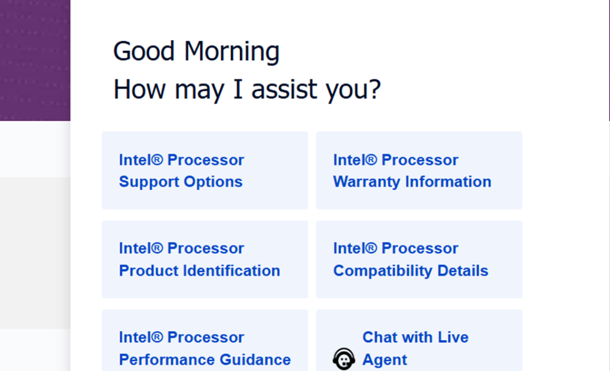610x371 pixels.
Task: Click the ® symbol in Support Options card
Action: 158,160
